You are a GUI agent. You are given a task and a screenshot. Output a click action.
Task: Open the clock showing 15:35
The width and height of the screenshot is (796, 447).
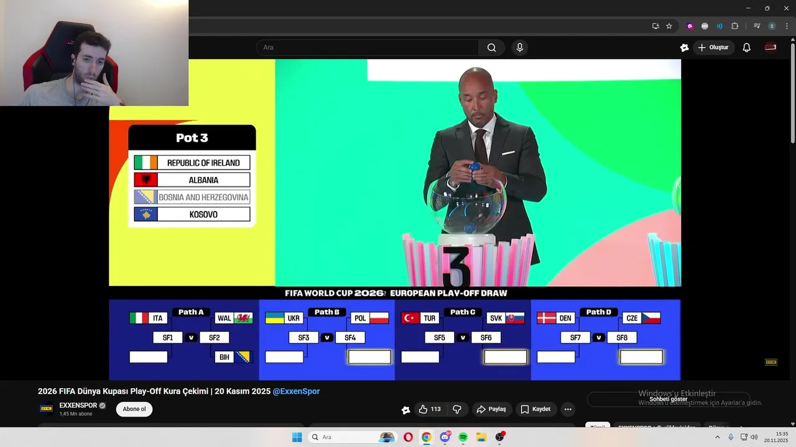(777, 437)
